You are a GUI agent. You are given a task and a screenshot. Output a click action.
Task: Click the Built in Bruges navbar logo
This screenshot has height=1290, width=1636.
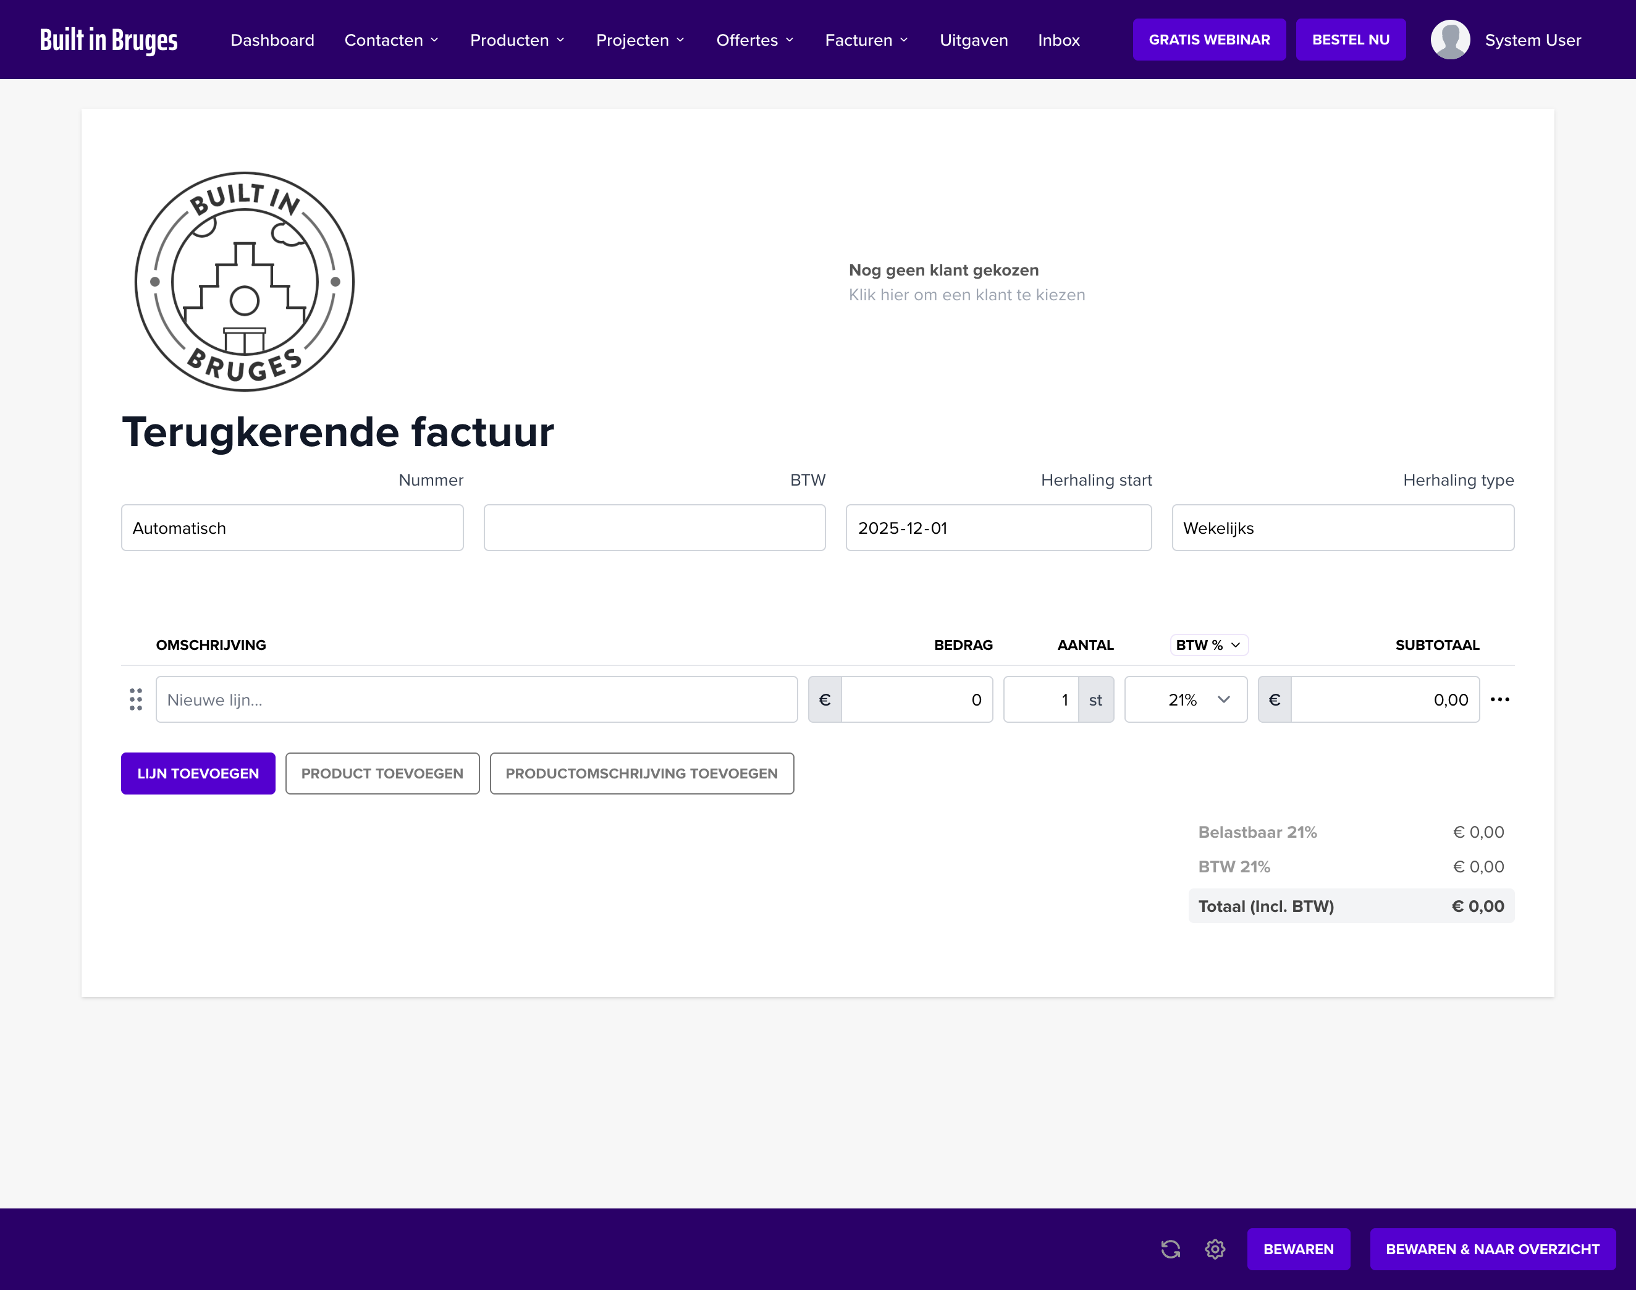coord(109,40)
